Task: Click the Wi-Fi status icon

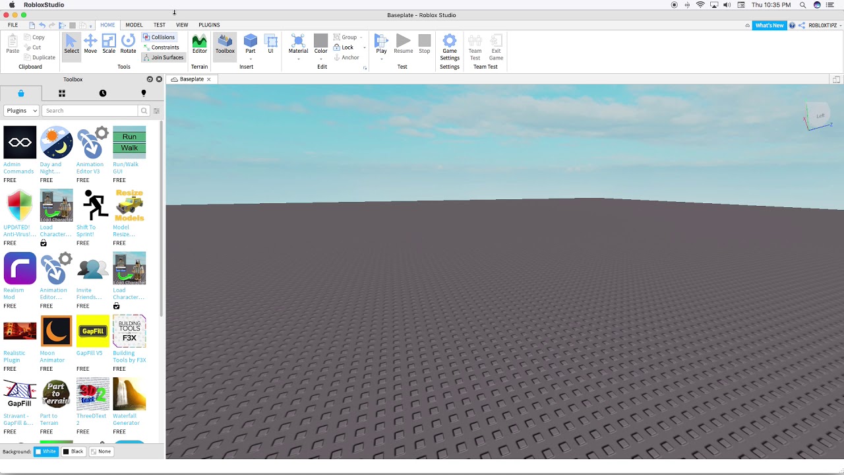Action: click(x=700, y=5)
